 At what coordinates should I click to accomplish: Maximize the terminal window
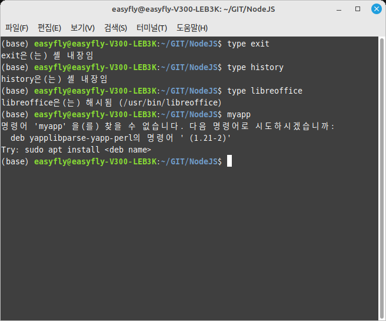point(358,9)
